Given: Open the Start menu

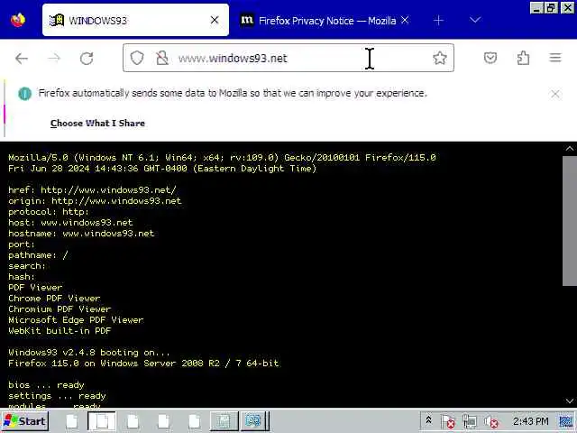Looking at the screenshot, I should tap(25, 421).
